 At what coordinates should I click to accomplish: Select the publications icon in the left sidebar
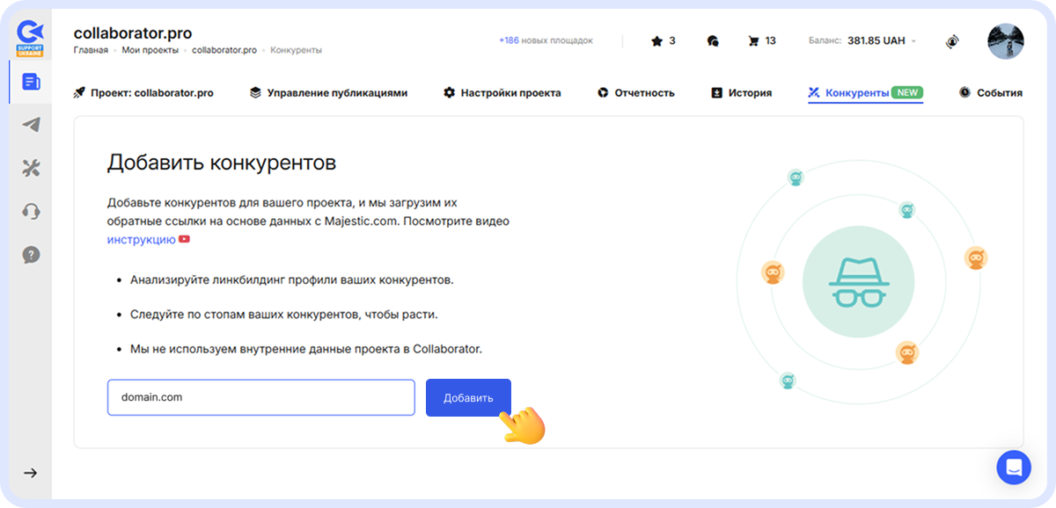[x=30, y=80]
